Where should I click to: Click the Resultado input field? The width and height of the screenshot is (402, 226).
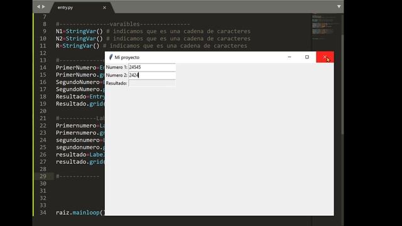[152, 83]
